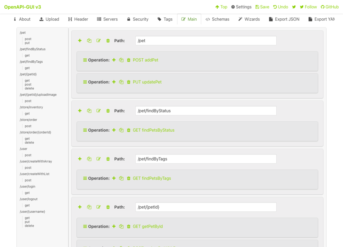Click the add icon beside the /pet path
The width and height of the screenshot is (343, 247).
click(80, 41)
